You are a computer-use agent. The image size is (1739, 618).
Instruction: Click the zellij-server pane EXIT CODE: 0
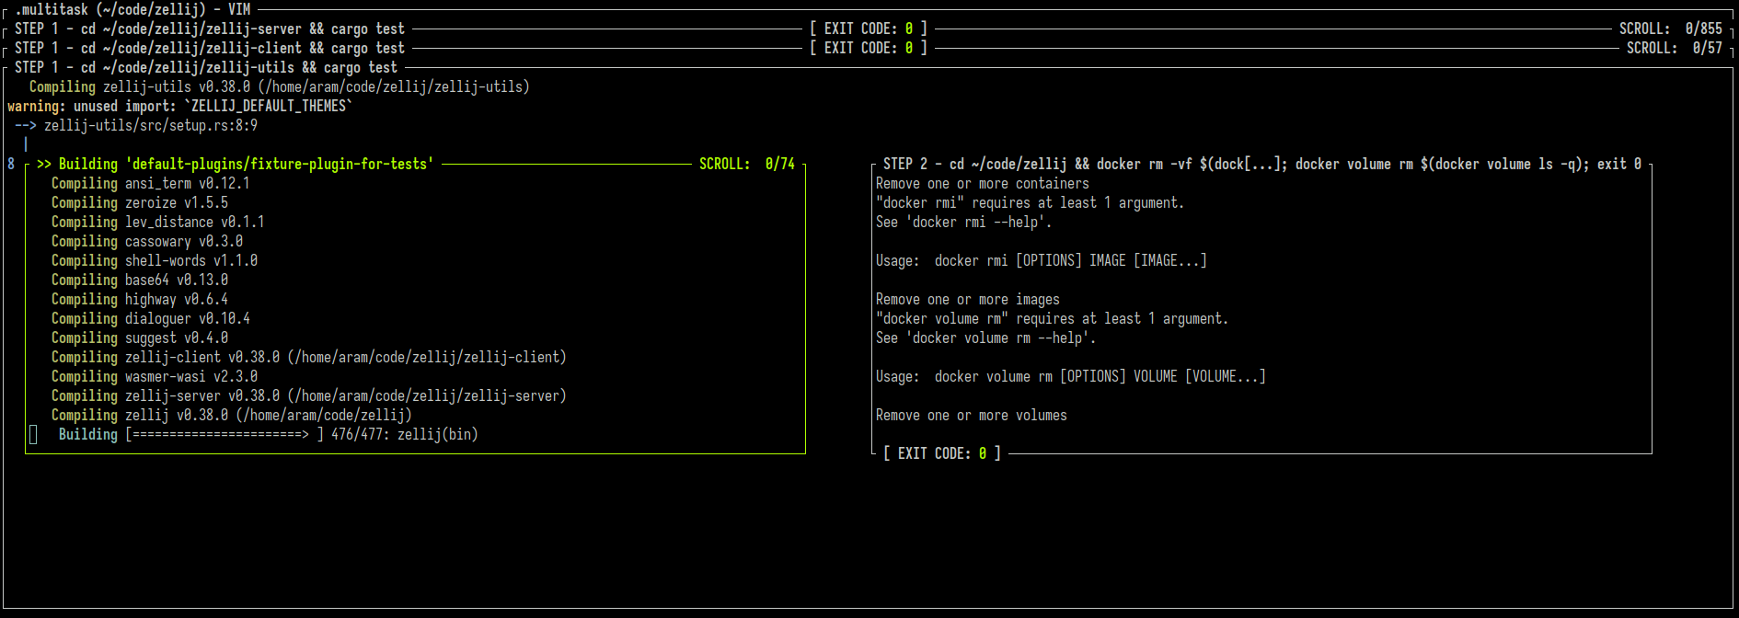pyautogui.click(x=869, y=29)
